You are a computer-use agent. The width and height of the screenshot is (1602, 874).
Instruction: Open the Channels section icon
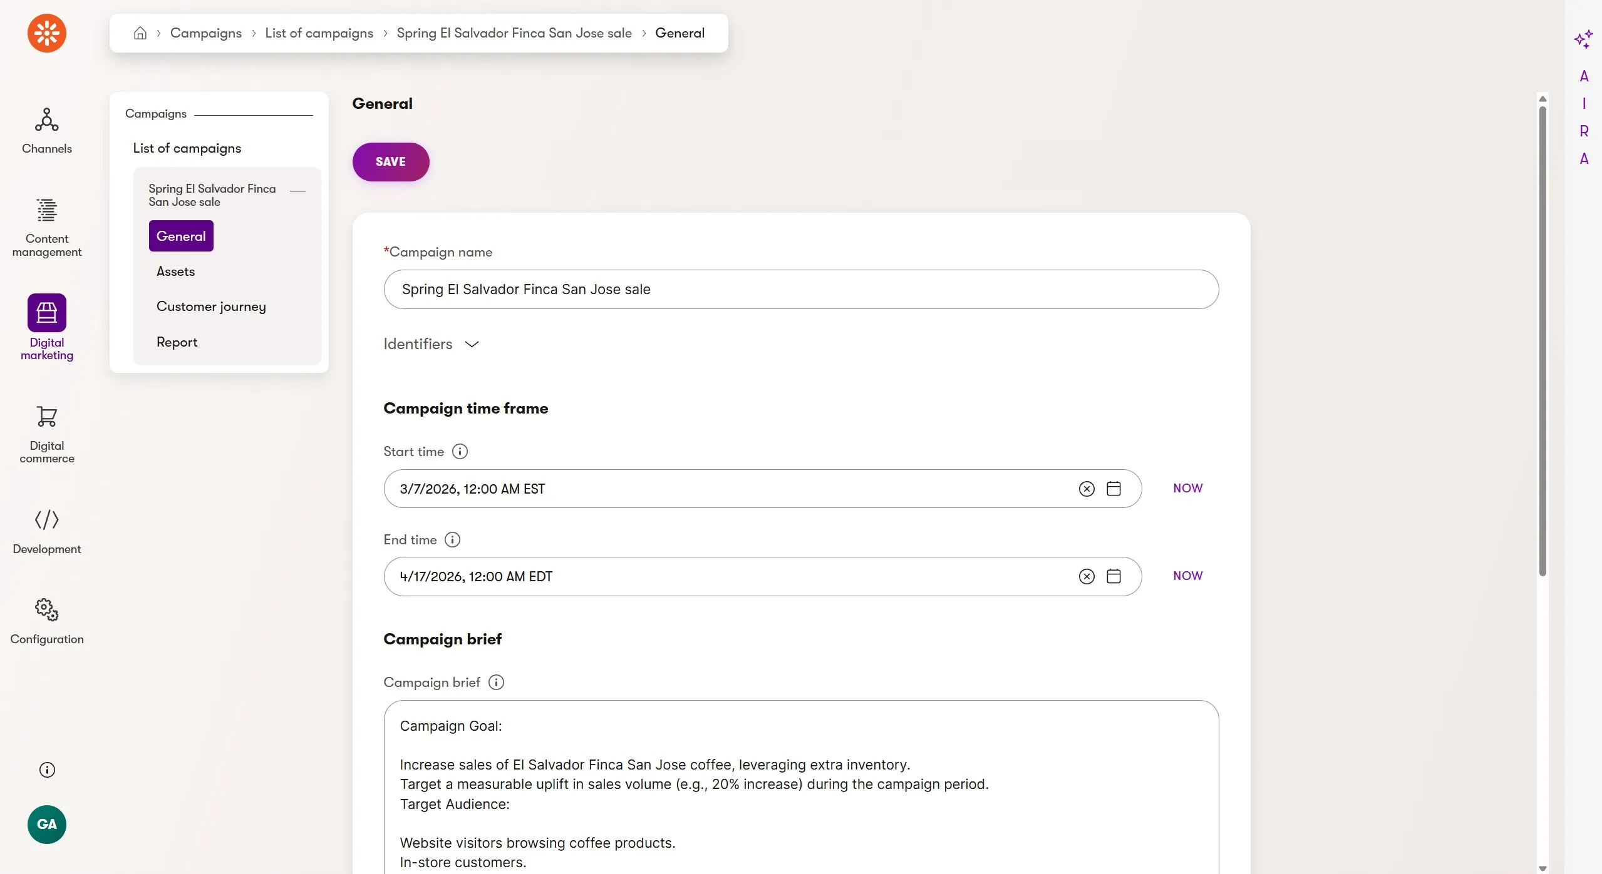click(46, 119)
